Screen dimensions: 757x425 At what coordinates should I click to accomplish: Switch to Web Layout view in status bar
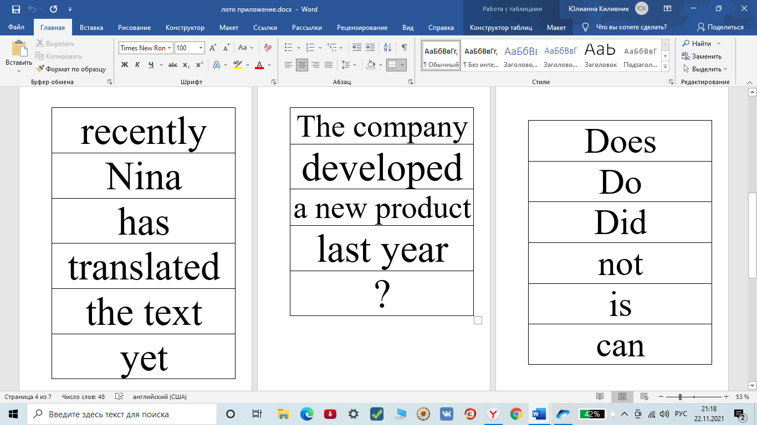coord(644,397)
